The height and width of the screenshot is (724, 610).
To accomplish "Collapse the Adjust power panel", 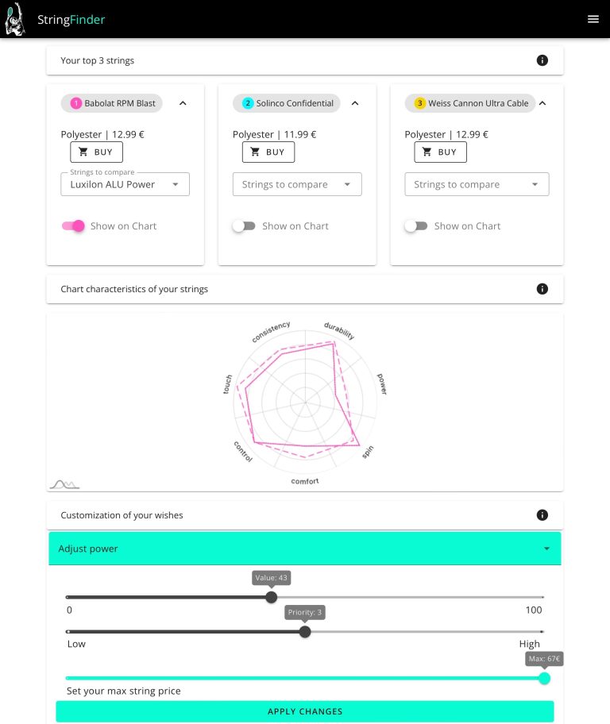I will (546, 549).
